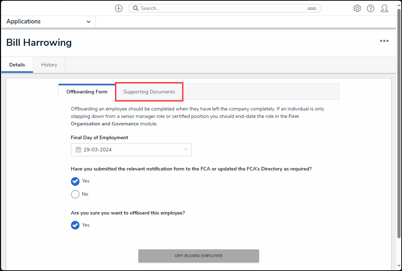402x271 pixels.
Task: Open the advanced search ellipsis in search bar
Action: pyautogui.click(x=312, y=9)
